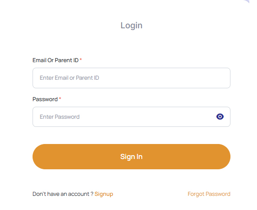Show the password using the eye icon

(220, 117)
